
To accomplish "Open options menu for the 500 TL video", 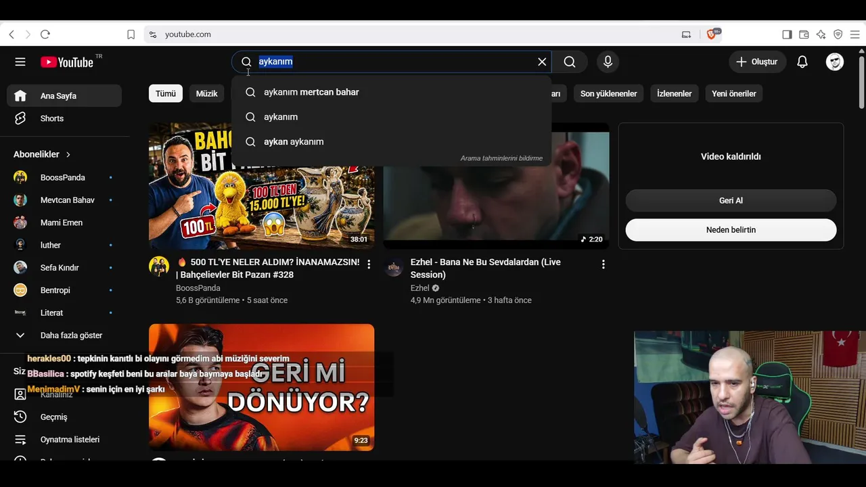I will (x=369, y=264).
